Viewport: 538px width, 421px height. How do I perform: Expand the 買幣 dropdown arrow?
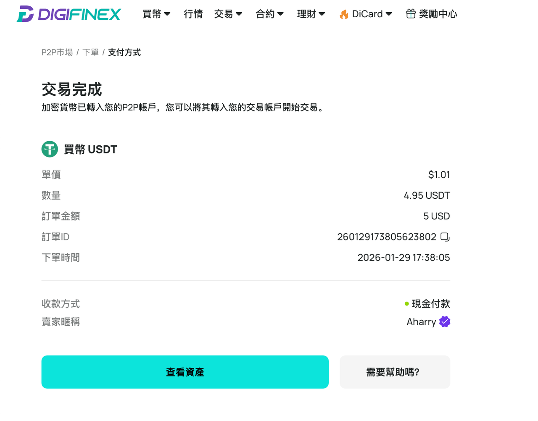point(167,14)
